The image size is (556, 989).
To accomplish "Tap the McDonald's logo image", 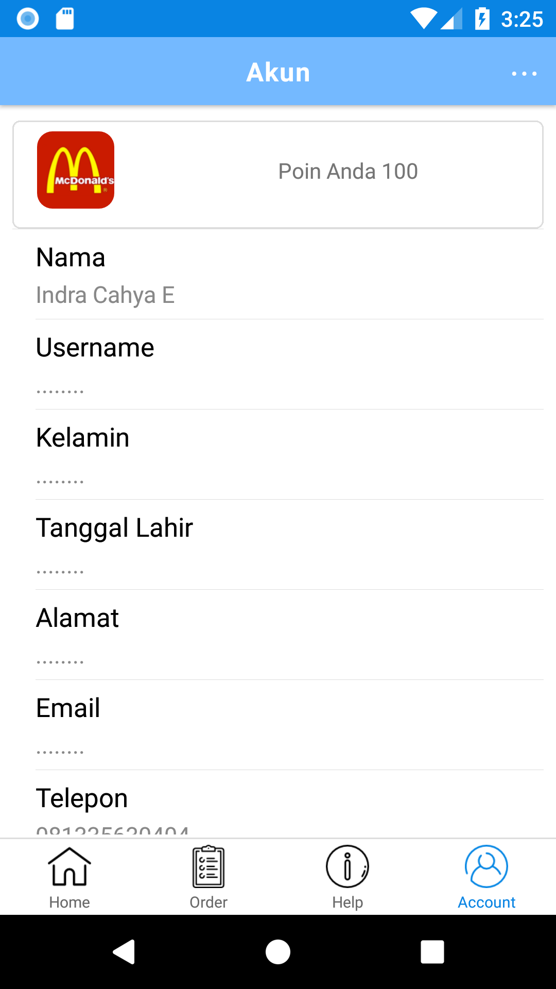I will (76, 170).
